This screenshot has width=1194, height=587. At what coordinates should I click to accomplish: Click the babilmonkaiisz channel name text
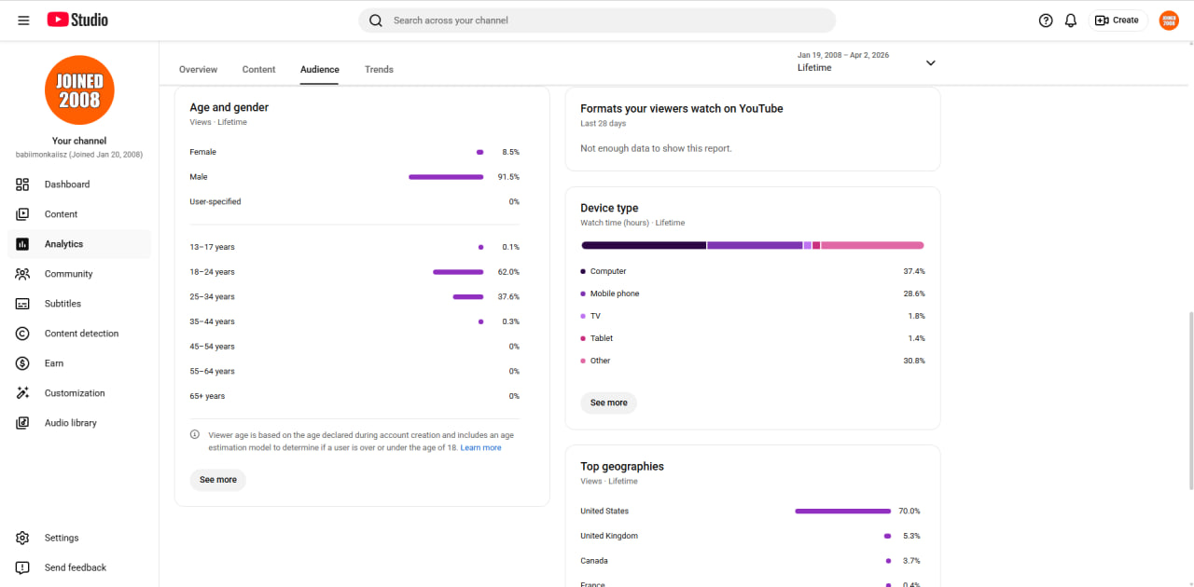click(x=79, y=155)
